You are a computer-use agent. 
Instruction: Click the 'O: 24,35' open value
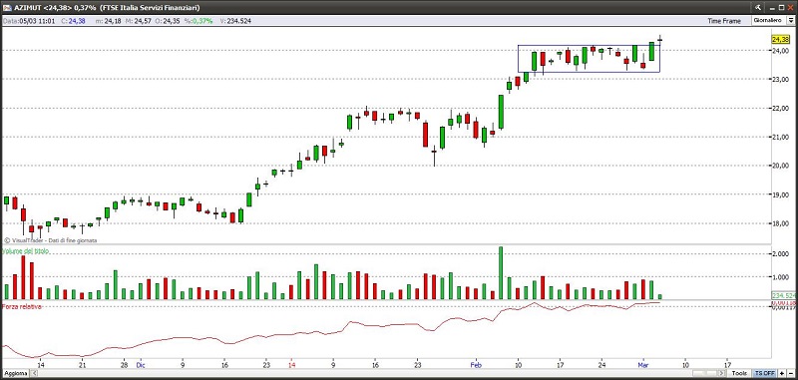(168, 21)
